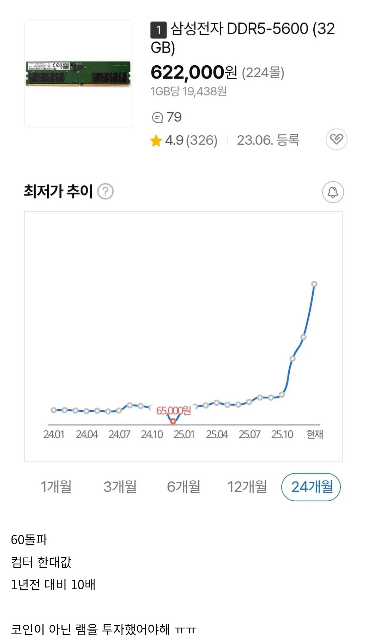Click the 65,000원 lowest point marker
The image size is (367, 642).
coord(173,421)
